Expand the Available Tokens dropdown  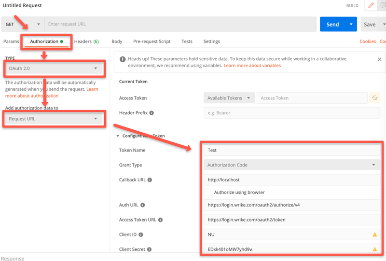pyautogui.click(x=229, y=98)
